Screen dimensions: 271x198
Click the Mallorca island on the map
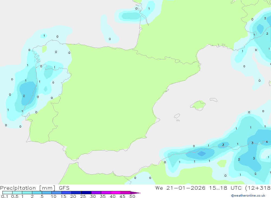198,105
